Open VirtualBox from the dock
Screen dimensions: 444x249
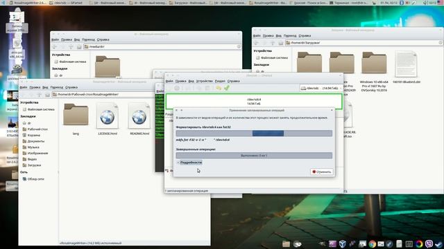click(x=342, y=244)
